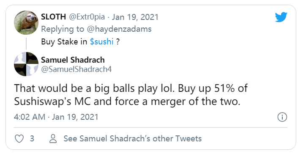Click the thread connector line below SLOTH avatar
The image size is (303, 157).
26,43
